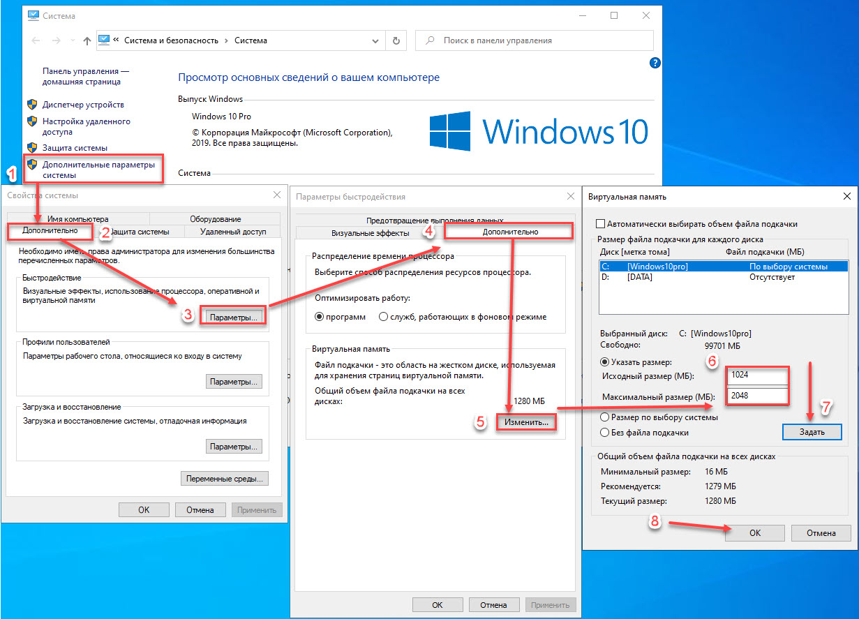Image resolution: width=859 pixels, height=619 pixels.
Task: Open Диспетчер устройств link
Action: (83, 105)
